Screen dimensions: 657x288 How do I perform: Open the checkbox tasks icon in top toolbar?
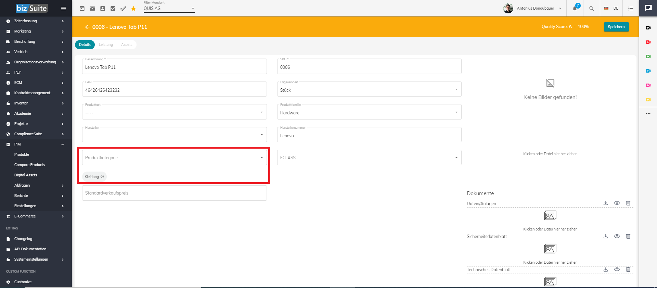113,9
